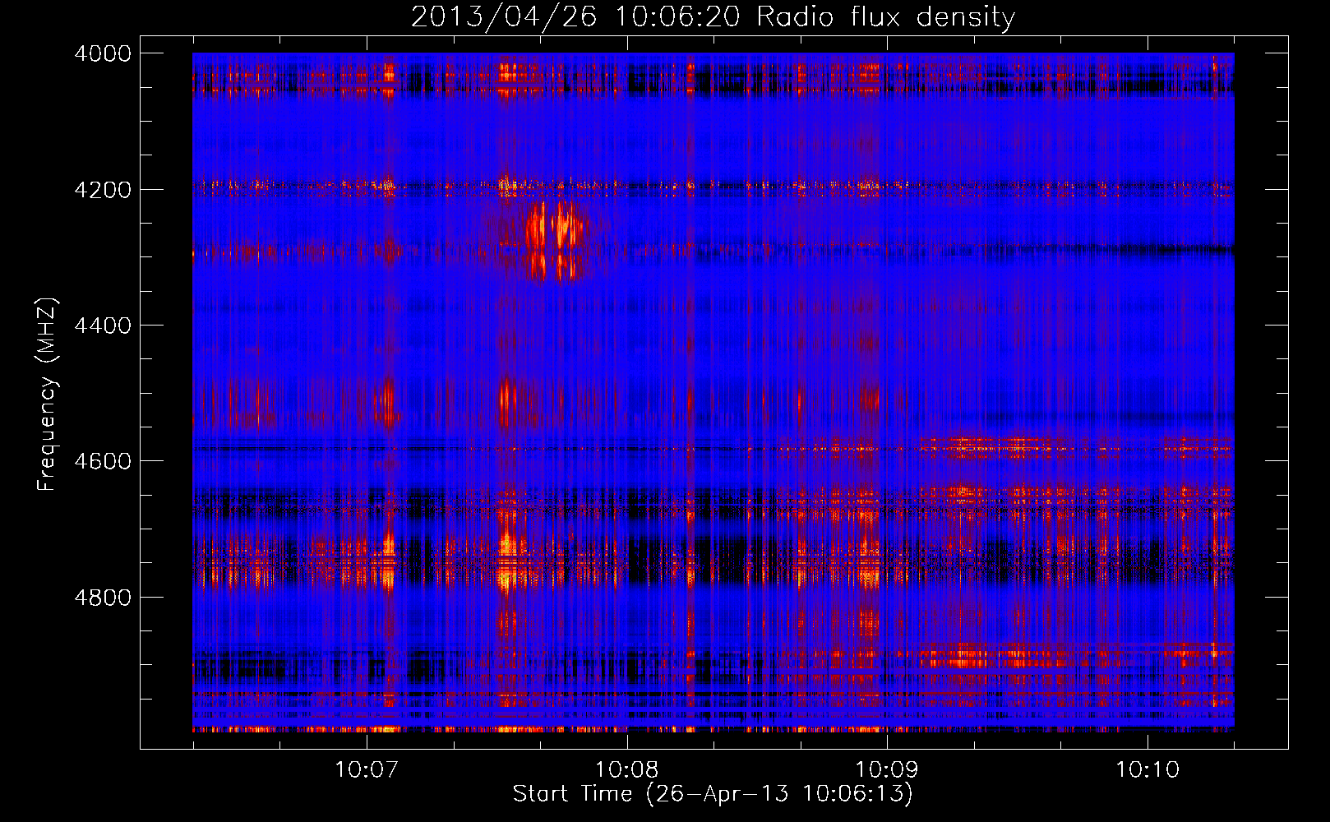Click the bright burst near 4250 MHz after 10:07

tap(556, 240)
